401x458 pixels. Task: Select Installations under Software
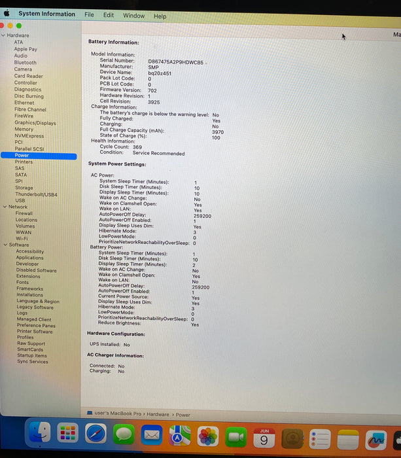[30, 294]
